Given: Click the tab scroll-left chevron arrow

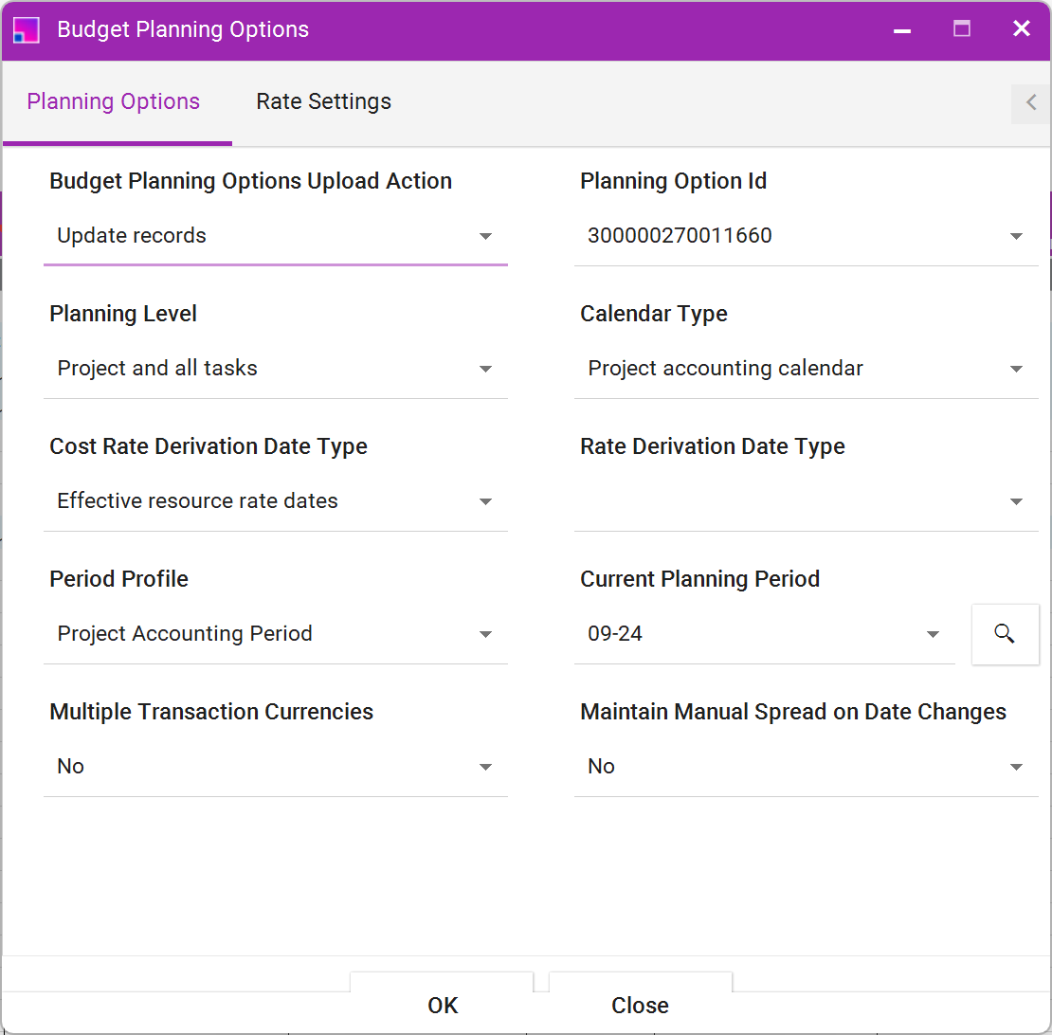Looking at the screenshot, I should [x=1030, y=102].
